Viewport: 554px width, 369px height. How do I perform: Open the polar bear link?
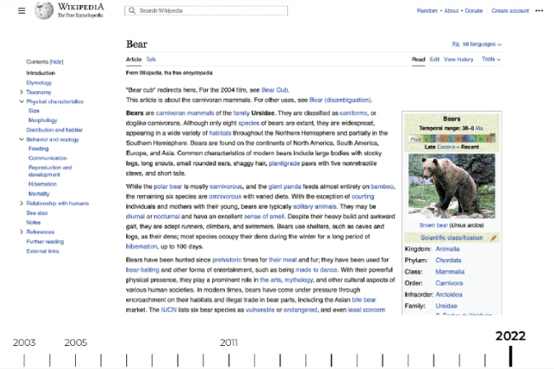tap(168, 187)
